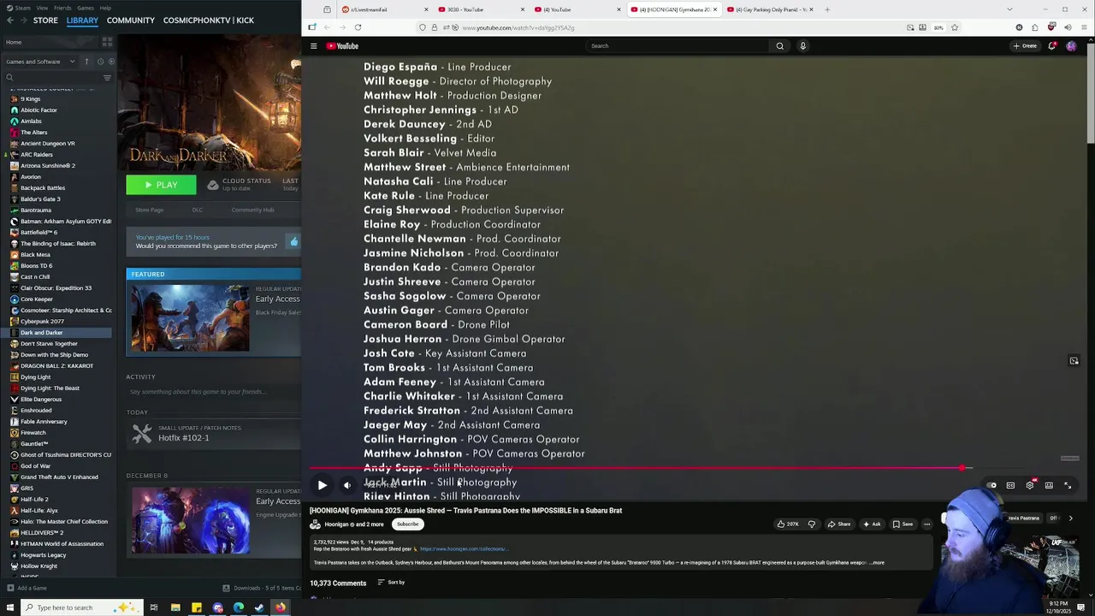Screen dimensions: 1095x616
Task: Add a Game in Steam
Action: coord(27,588)
